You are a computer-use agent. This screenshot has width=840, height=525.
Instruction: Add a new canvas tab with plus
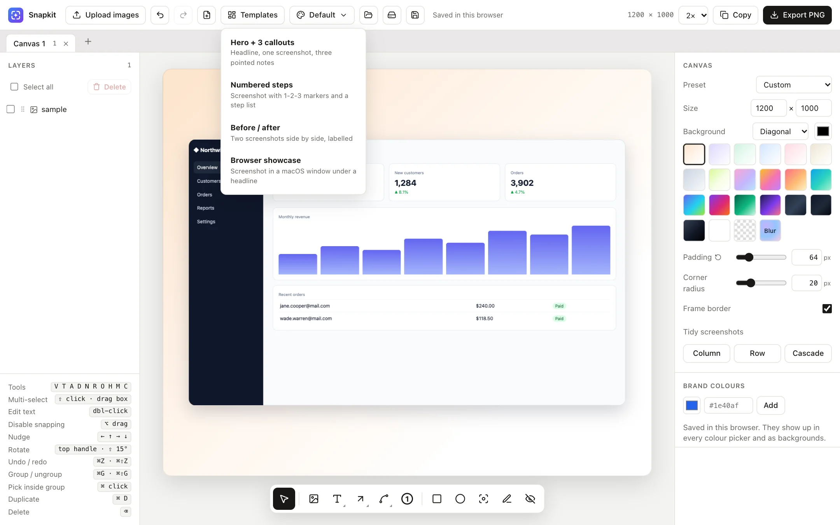click(88, 41)
